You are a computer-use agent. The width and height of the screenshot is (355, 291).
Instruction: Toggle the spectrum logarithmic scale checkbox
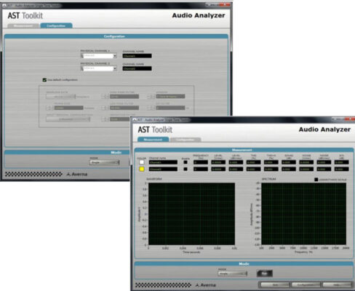316,180
